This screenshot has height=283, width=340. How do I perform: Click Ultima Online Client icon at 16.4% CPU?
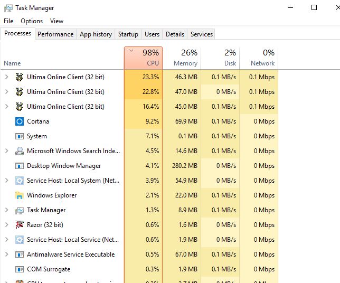pos(20,107)
